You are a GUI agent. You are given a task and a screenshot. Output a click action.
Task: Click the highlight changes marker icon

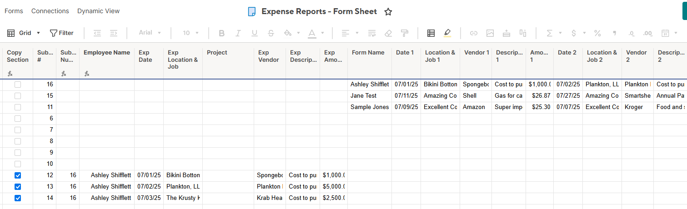point(447,33)
